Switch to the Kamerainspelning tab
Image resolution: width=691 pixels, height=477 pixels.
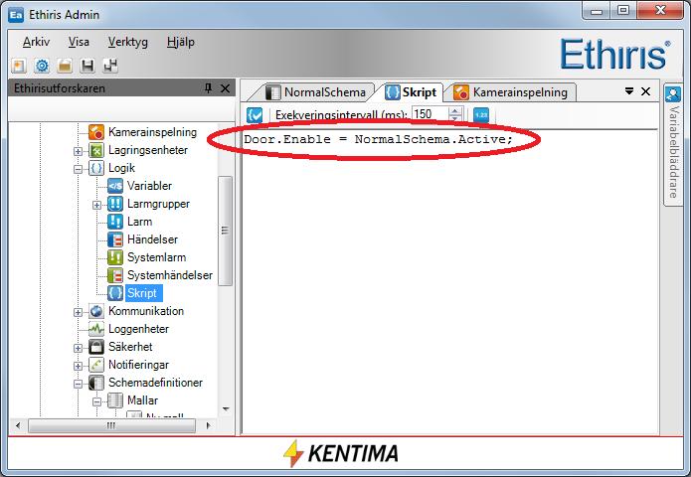click(511, 92)
